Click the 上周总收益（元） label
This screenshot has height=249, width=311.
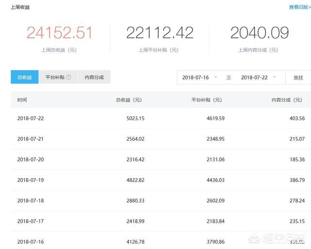[59, 50]
